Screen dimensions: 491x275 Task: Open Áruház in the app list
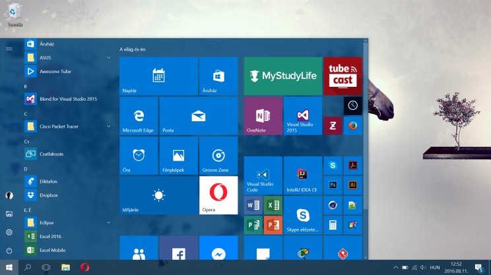coord(67,44)
